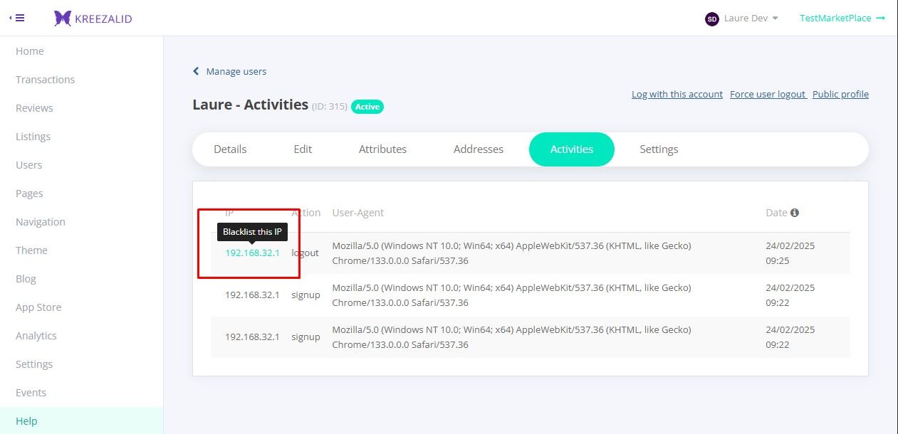Click Force user logout link
This screenshot has height=434, width=898.
768,94
